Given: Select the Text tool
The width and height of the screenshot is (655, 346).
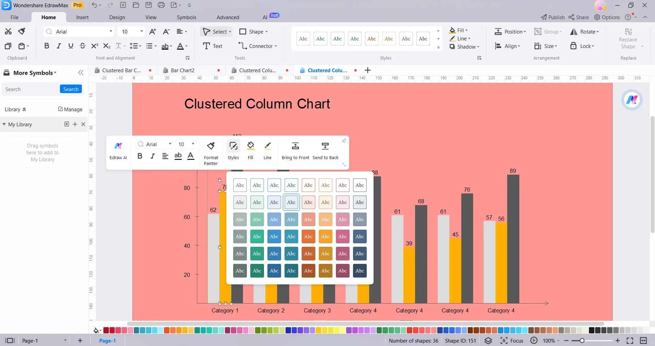Looking at the screenshot, I should 213,46.
